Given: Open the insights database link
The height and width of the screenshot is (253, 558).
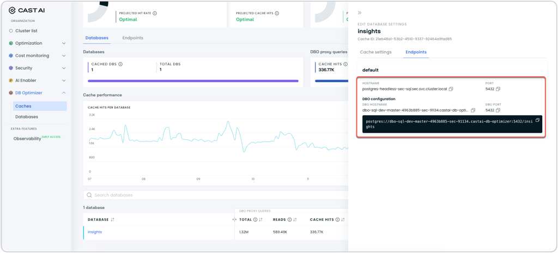Looking at the screenshot, I should point(95,232).
